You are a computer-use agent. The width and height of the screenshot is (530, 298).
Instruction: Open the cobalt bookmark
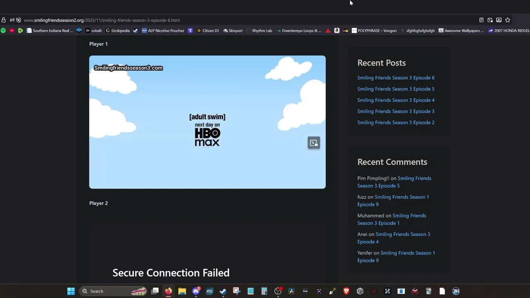coord(94,31)
